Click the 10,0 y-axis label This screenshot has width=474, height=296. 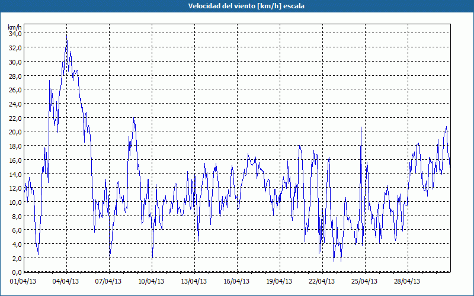[x=15, y=202]
